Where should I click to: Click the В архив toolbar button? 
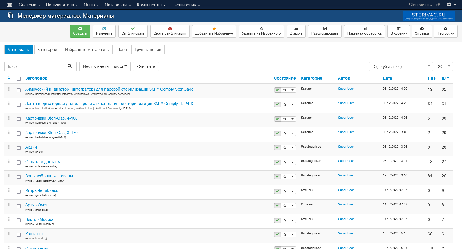coord(296,31)
